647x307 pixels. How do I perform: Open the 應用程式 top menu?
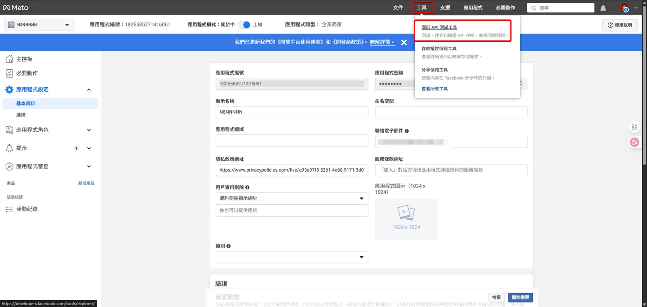473,8
